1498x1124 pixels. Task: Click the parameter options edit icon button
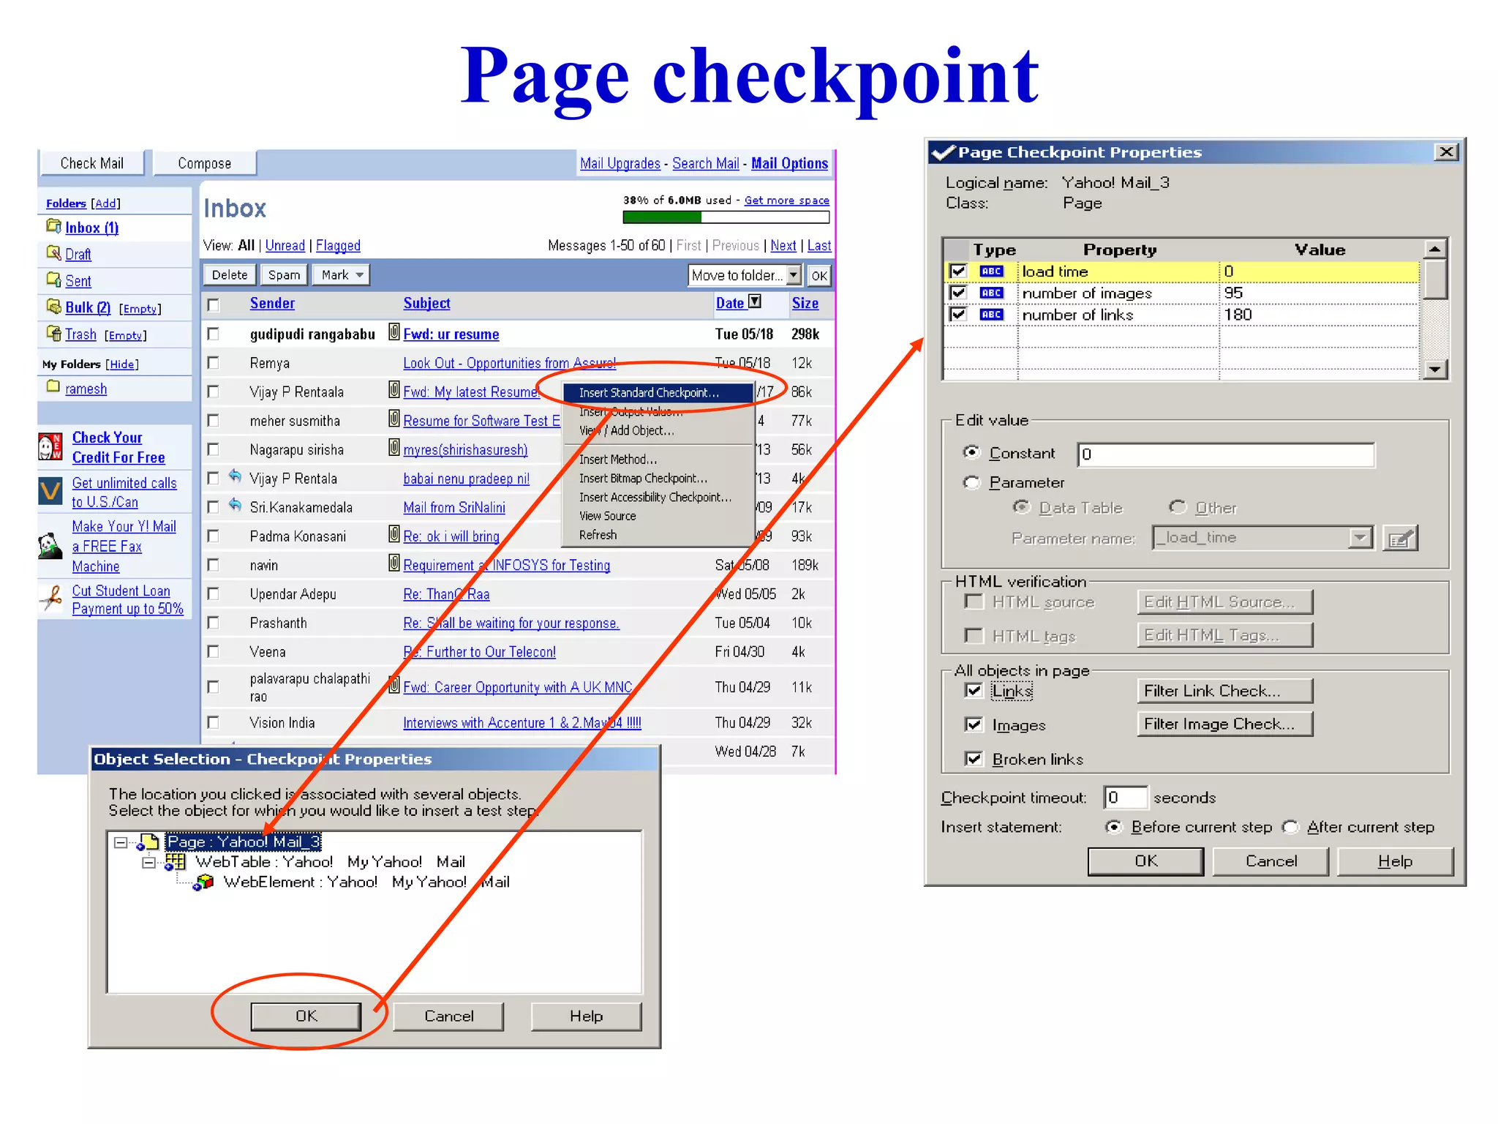pyautogui.click(x=1400, y=539)
